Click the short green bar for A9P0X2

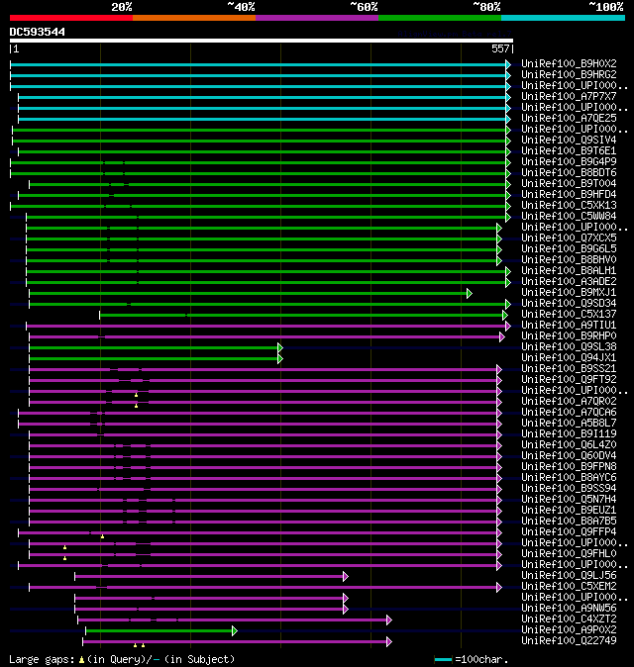(159, 631)
